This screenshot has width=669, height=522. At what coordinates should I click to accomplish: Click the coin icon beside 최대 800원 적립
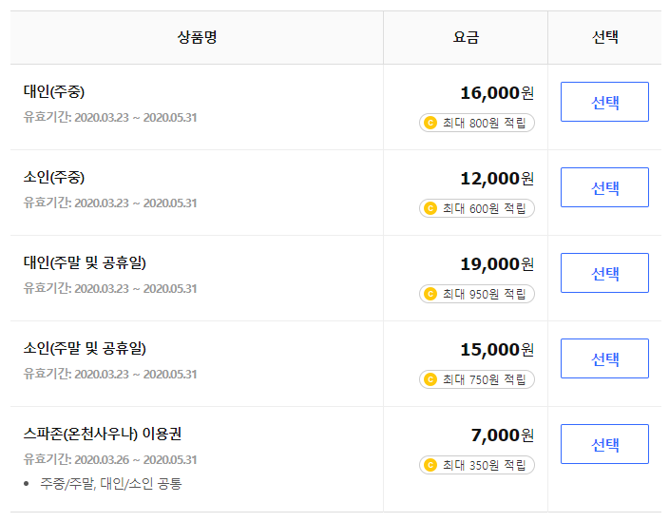(430, 123)
